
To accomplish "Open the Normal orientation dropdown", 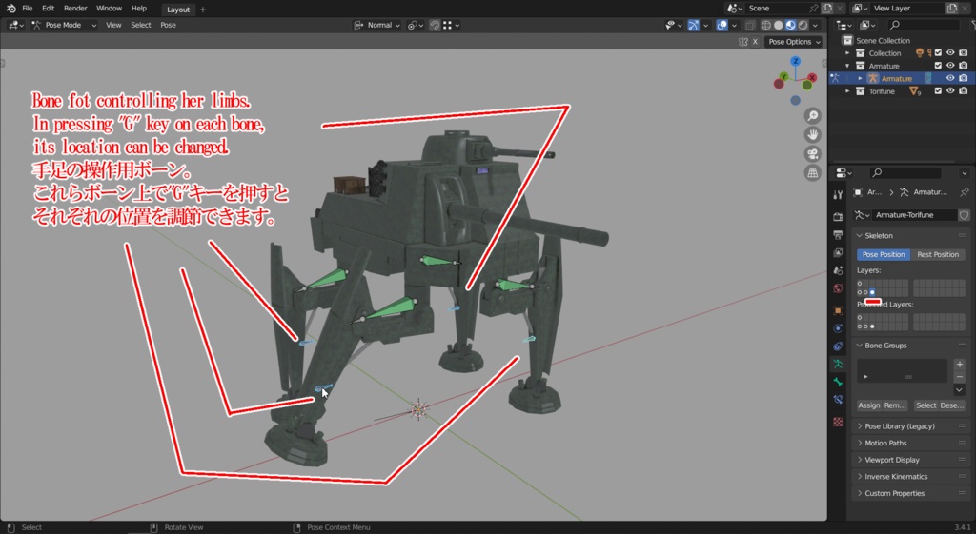I will (x=377, y=26).
